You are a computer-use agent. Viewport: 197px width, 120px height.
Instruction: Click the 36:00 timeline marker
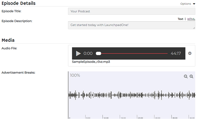175,118
